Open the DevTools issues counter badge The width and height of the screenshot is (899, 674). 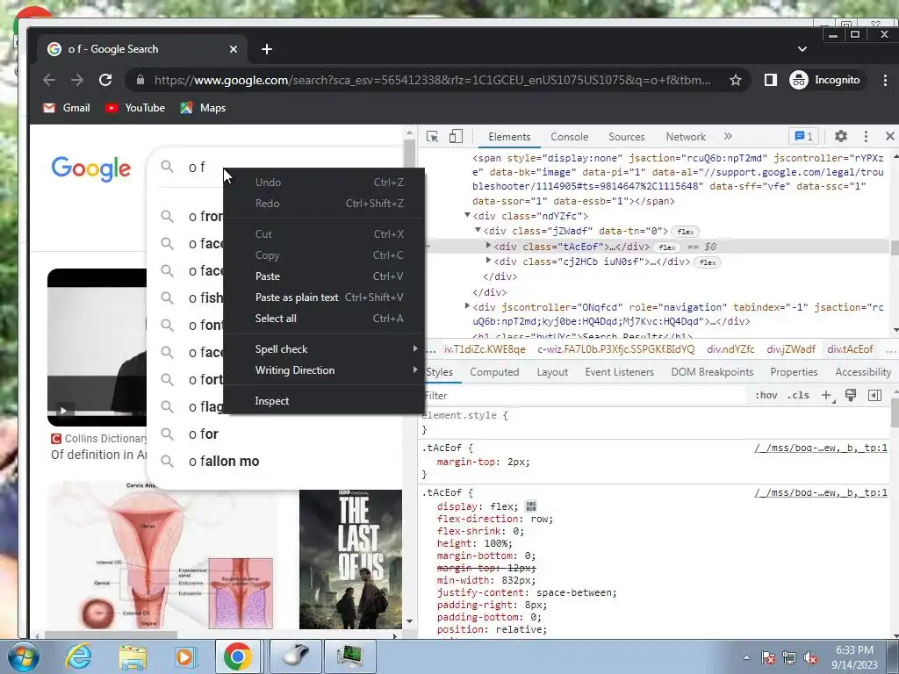[x=804, y=136]
